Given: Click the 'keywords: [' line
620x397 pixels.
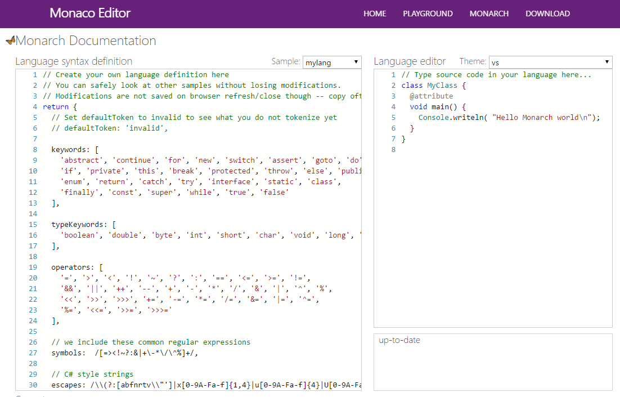Looking at the screenshot, I should point(75,150).
